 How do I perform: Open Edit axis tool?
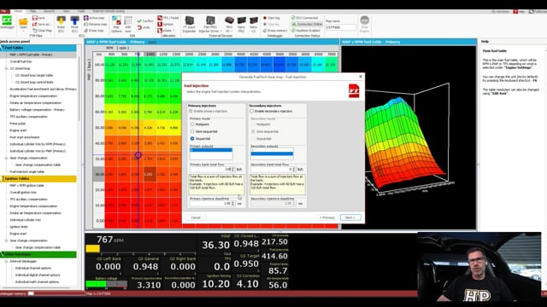tap(128, 24)
